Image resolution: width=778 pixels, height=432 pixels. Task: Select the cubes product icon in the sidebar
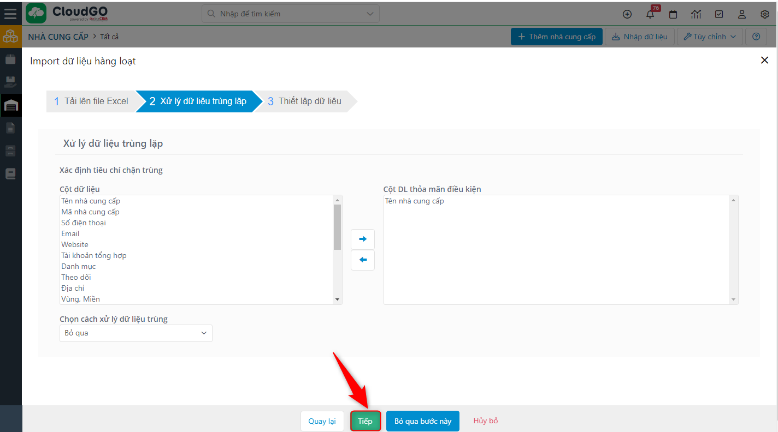(11, 37)
